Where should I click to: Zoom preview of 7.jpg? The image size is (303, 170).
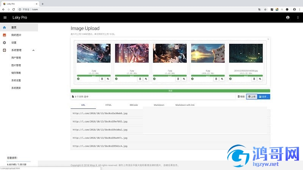184,79
